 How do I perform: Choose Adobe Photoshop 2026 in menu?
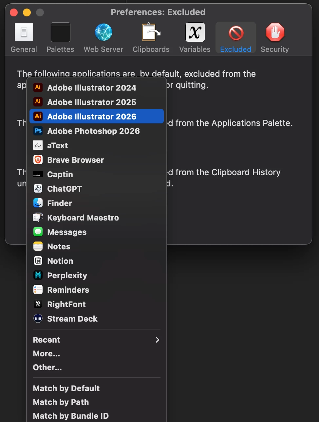97,131
